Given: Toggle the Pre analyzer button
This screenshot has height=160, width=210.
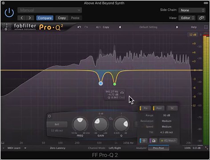Looking at the screenshot, I should (145, 108).
